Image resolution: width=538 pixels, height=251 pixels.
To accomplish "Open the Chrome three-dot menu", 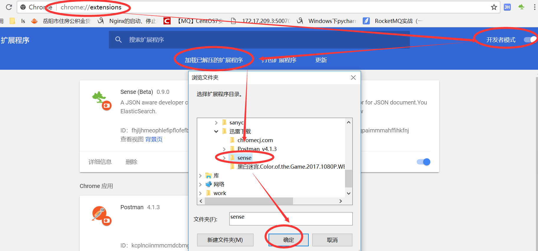I will (534, 7).
